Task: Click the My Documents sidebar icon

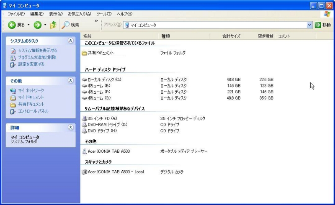Action: click(x=13, y=98)
